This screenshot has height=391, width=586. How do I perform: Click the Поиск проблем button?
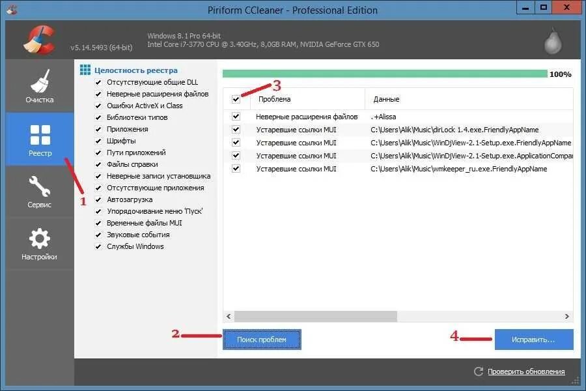point(262,340)
